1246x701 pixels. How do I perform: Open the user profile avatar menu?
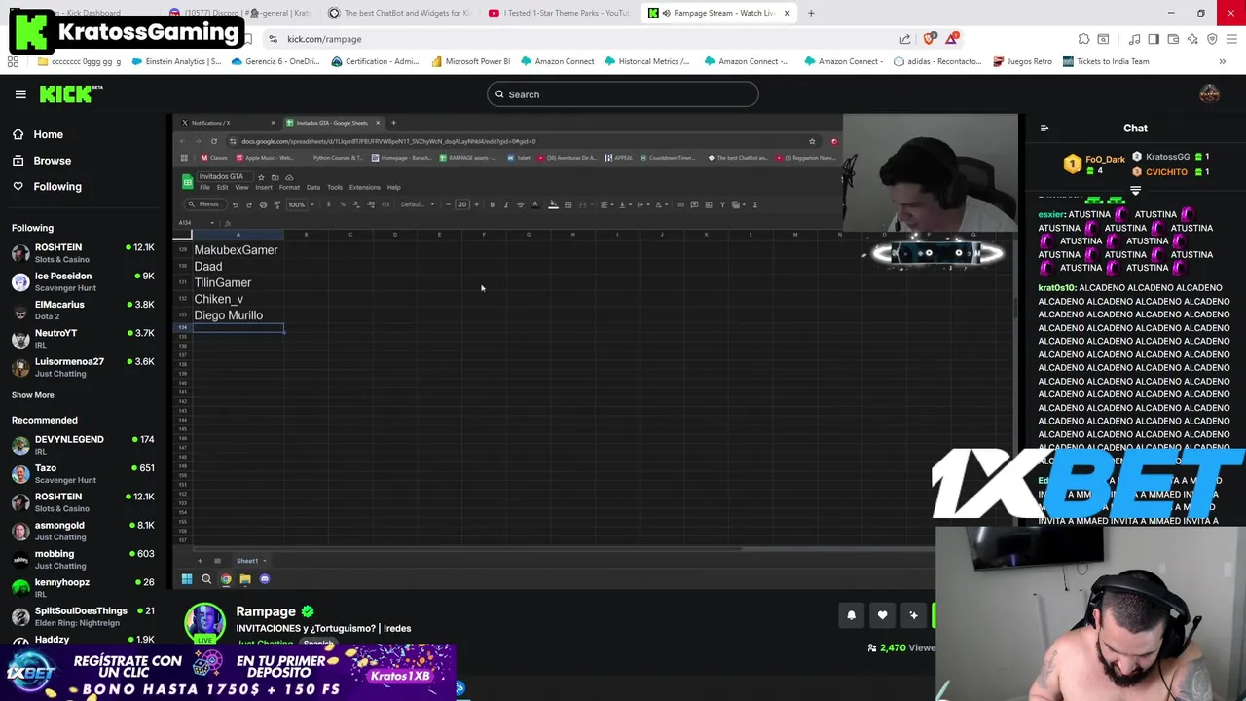tap(1209, 94)
